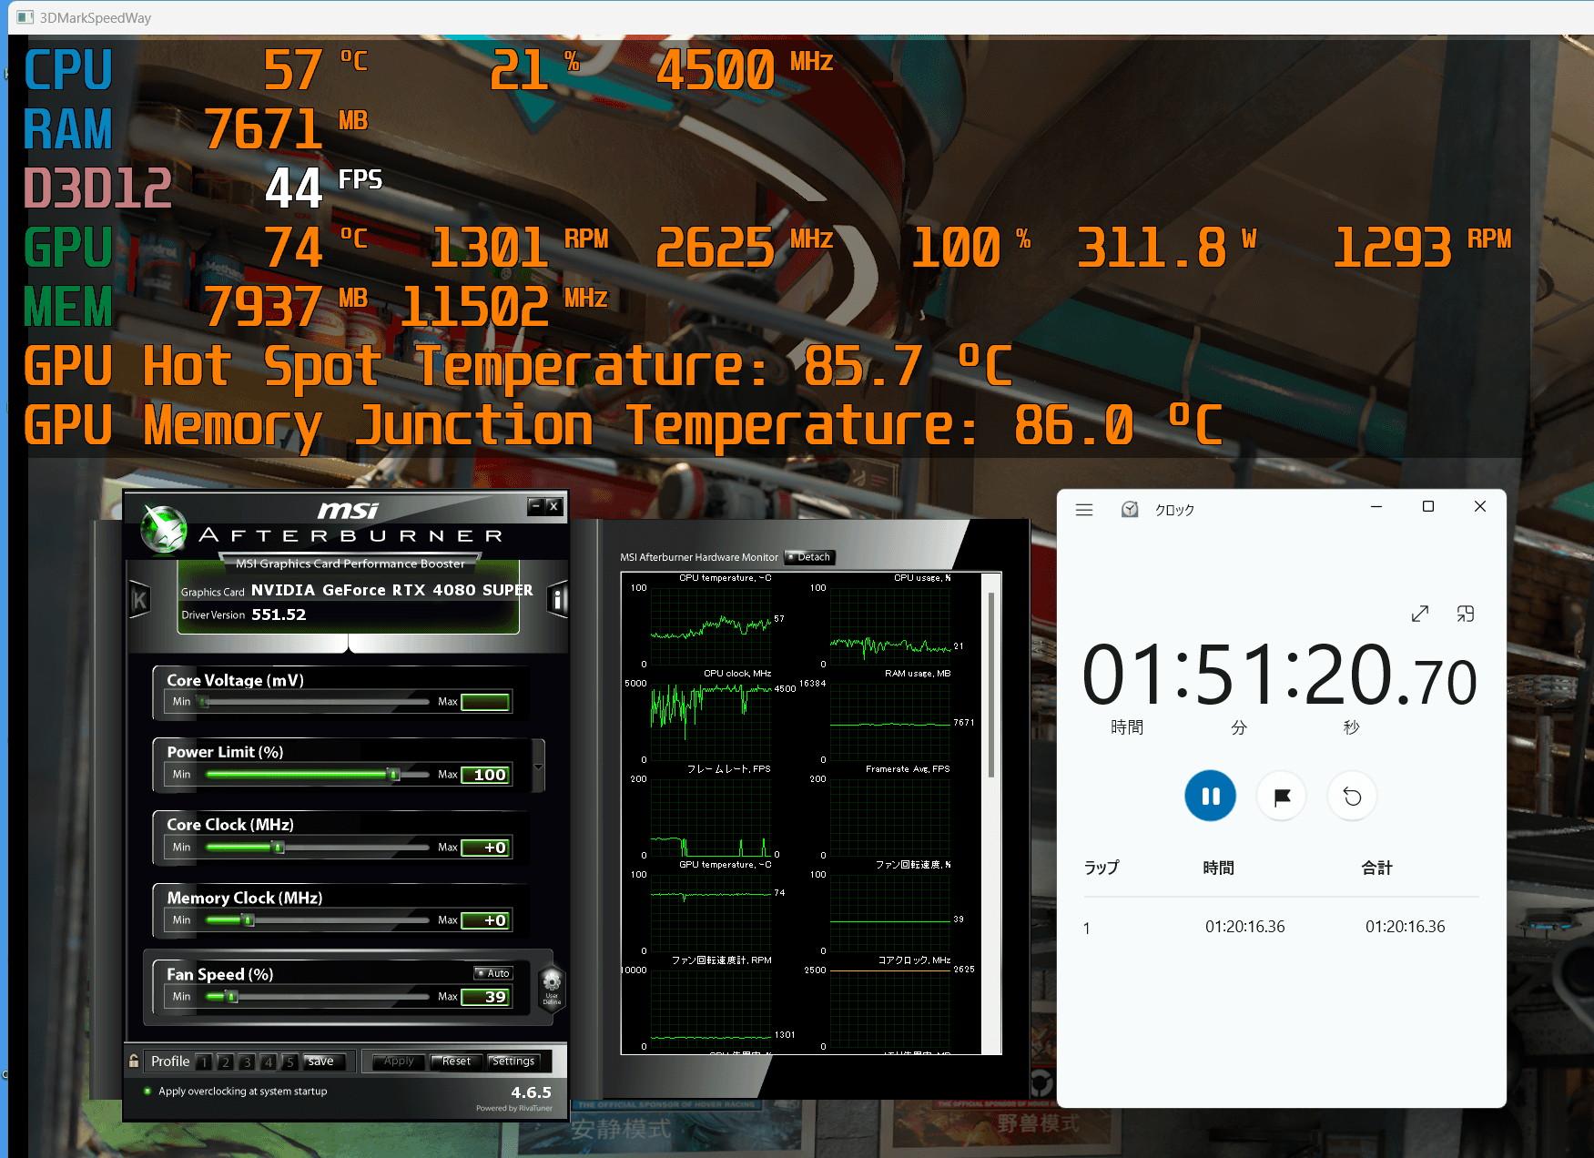
Task: Keep stopwatch on top compact overlay
Action: point(1466,614)
